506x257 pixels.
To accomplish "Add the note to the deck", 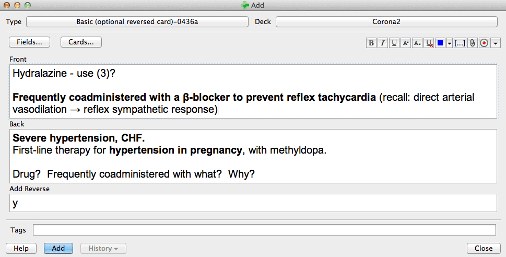I will click(58, 248).
